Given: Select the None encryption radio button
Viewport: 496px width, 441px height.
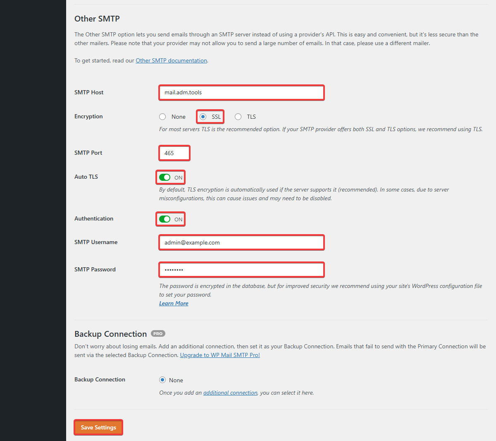Looking at the screenshot, I should [x=163, y=117].
